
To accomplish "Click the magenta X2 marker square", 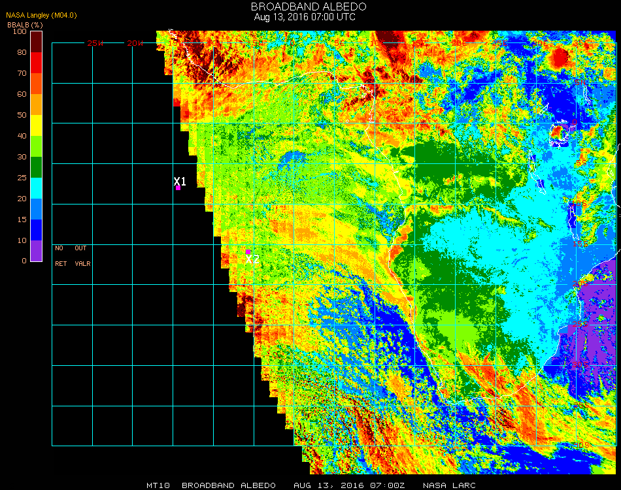I will [248, 252].
